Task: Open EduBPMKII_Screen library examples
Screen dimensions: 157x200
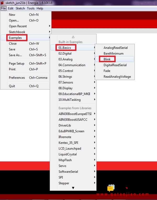Action: point(73,131)
